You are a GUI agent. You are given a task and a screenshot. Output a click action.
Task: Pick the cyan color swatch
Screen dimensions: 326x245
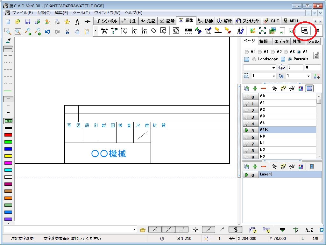click(x=8, y=170)
